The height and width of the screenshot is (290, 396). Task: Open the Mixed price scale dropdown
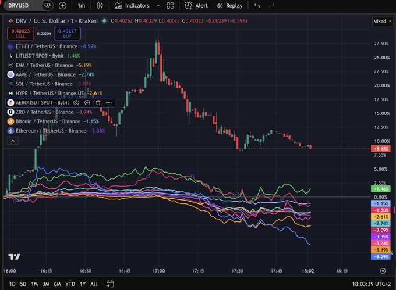click(383, 21)
